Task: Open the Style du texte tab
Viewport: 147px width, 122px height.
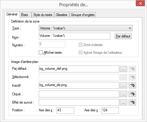Action: click(43, 15)
